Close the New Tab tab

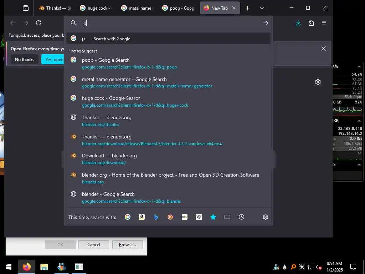pos(234,8)
